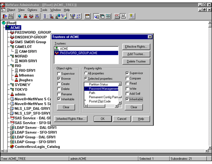
Task: Click the help question mark toolbar icon
Action: pyautogui.click(x=132, y=16)
